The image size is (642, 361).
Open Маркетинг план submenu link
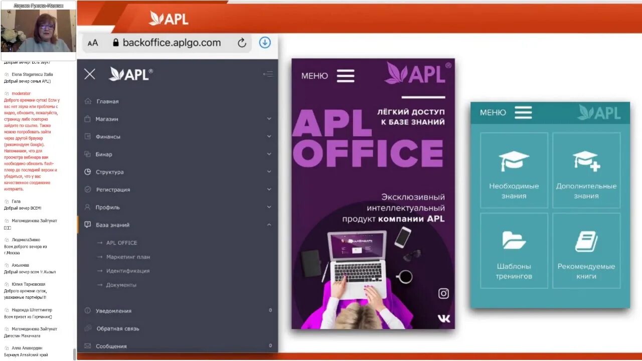[x=128, y=257]
